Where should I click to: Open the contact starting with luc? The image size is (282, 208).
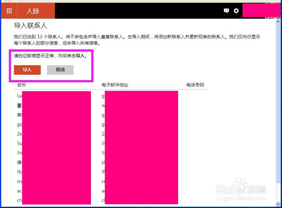20,96
